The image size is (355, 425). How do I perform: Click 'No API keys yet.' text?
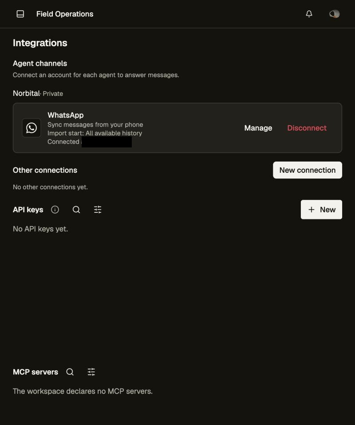pyautogui.click(x=40, y=229)
